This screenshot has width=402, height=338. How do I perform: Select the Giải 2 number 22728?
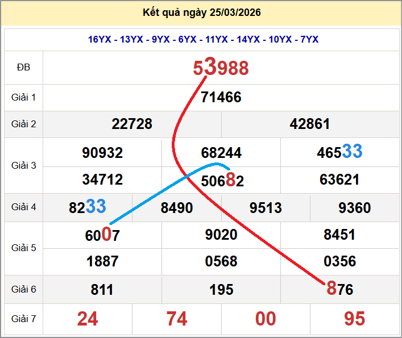[132, 124]
